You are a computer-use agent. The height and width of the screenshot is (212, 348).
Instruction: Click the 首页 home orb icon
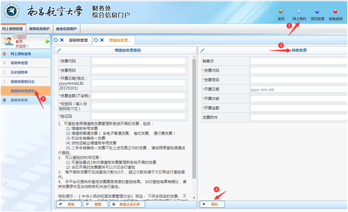pyautogui.click(x=281, y=12)
